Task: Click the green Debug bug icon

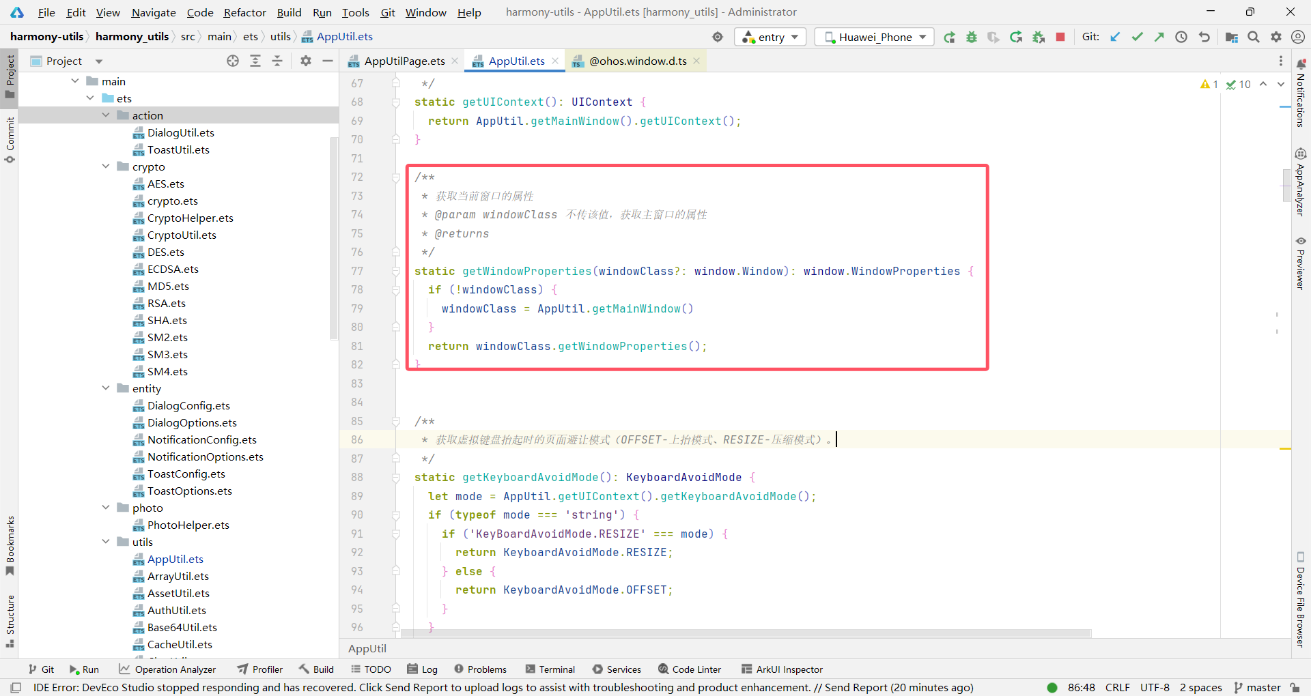Action: point(971,37)
